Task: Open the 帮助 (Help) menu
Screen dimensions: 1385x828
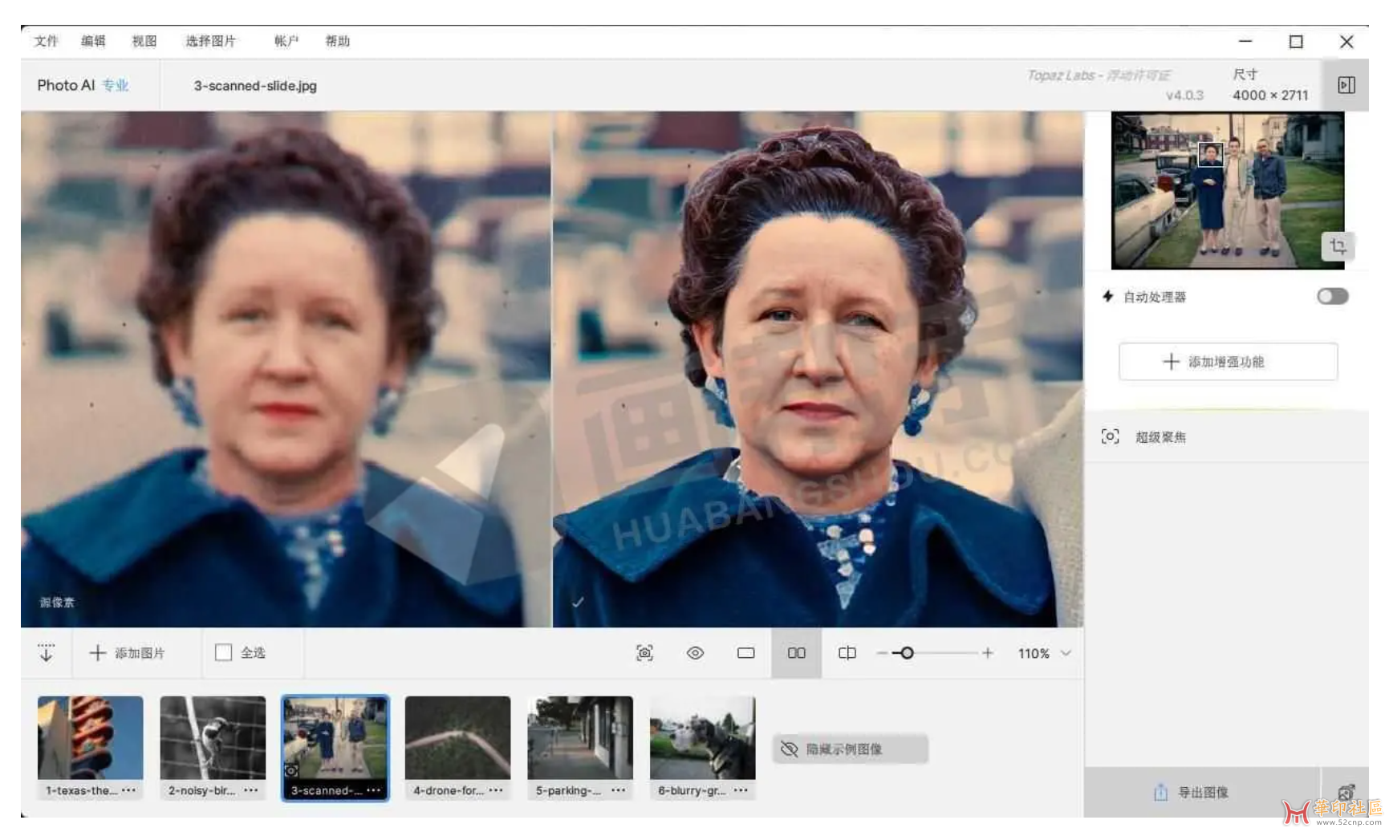Action: click(x=337, y=41)
